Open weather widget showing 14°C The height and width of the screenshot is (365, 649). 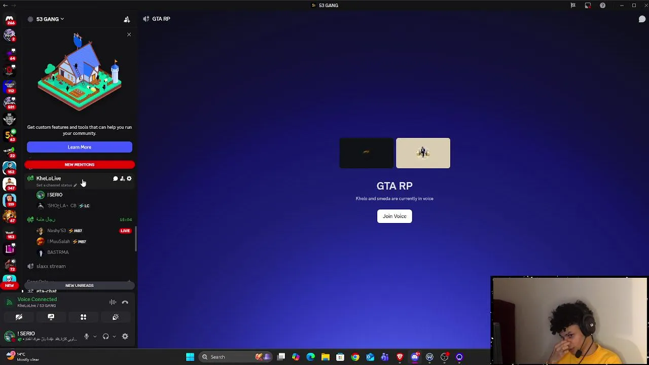pos(22,357)
